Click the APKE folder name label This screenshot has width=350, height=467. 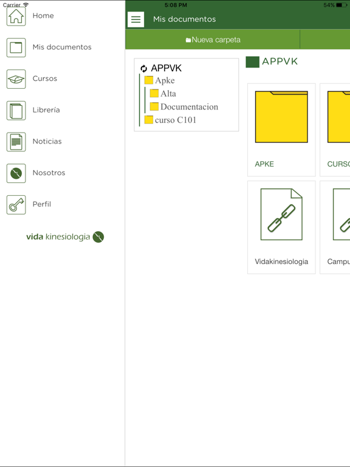(264, 164)
